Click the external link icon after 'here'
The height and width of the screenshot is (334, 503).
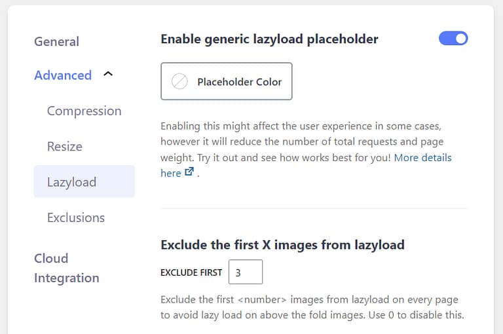pyautogui.click(x=189, y=173)
